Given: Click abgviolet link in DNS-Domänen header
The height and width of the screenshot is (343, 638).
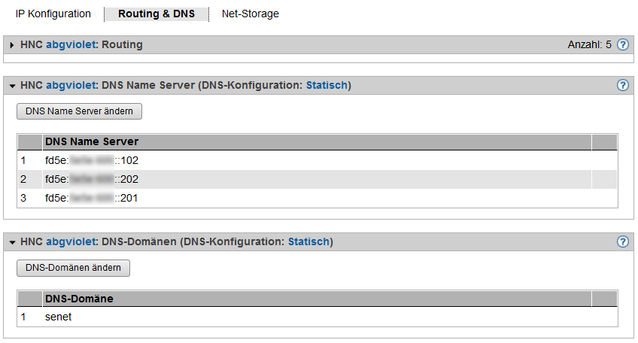Looking at the screenshot, I should [x=71, y=242].
